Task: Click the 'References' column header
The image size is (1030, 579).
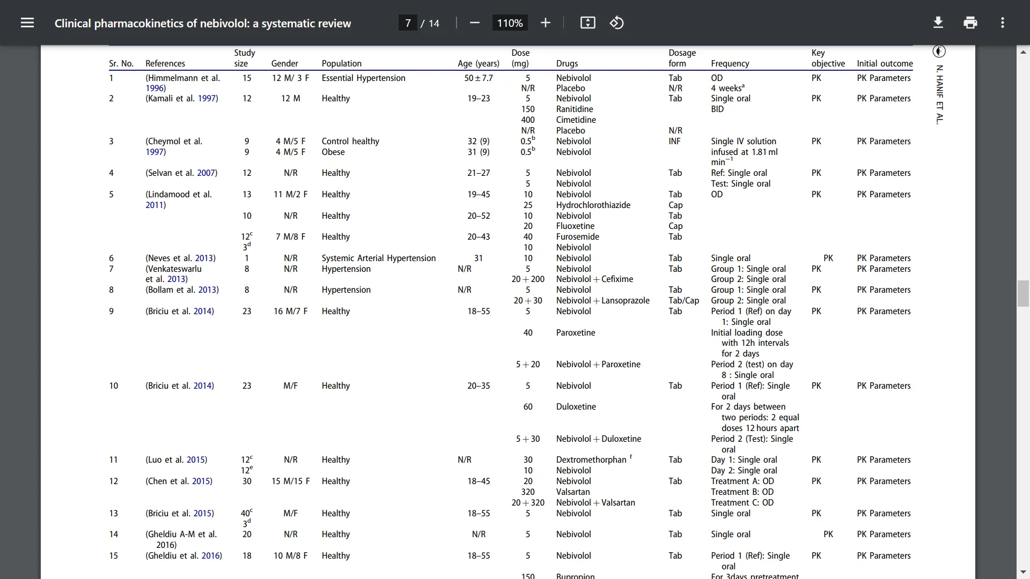Action: [165, 63]
